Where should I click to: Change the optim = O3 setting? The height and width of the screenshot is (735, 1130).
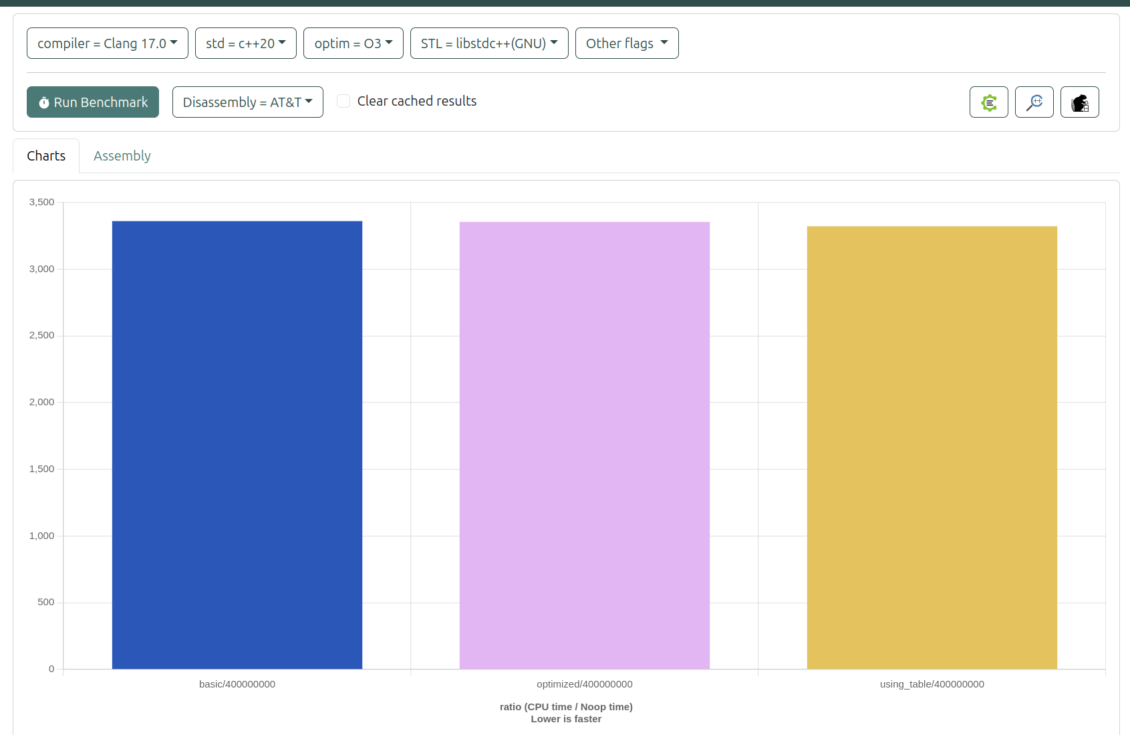[x=353, y=43]
